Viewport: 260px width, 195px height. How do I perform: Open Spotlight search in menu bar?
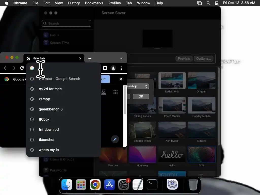pyautogui.click(x=208, y=3)
